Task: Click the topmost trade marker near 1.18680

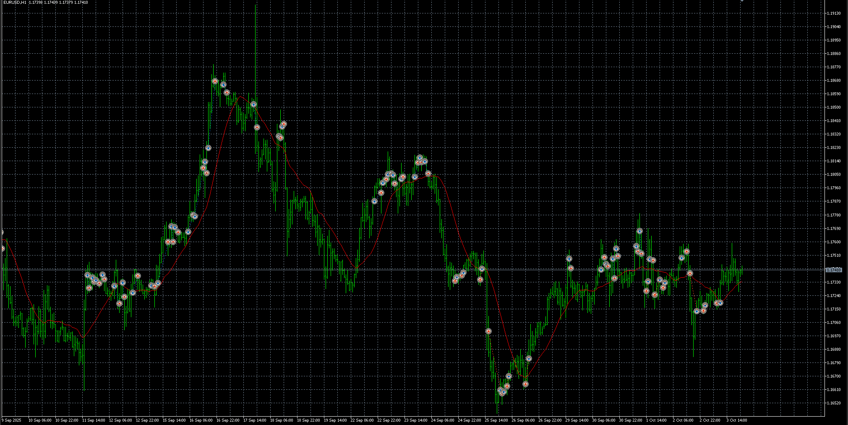Action: (215, 81)
